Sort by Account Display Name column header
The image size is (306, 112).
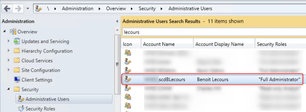point(224,44)
